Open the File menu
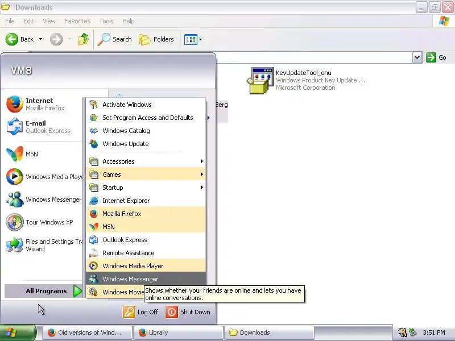The height and width of the screenshot is (341, 455). pos(10,21)
